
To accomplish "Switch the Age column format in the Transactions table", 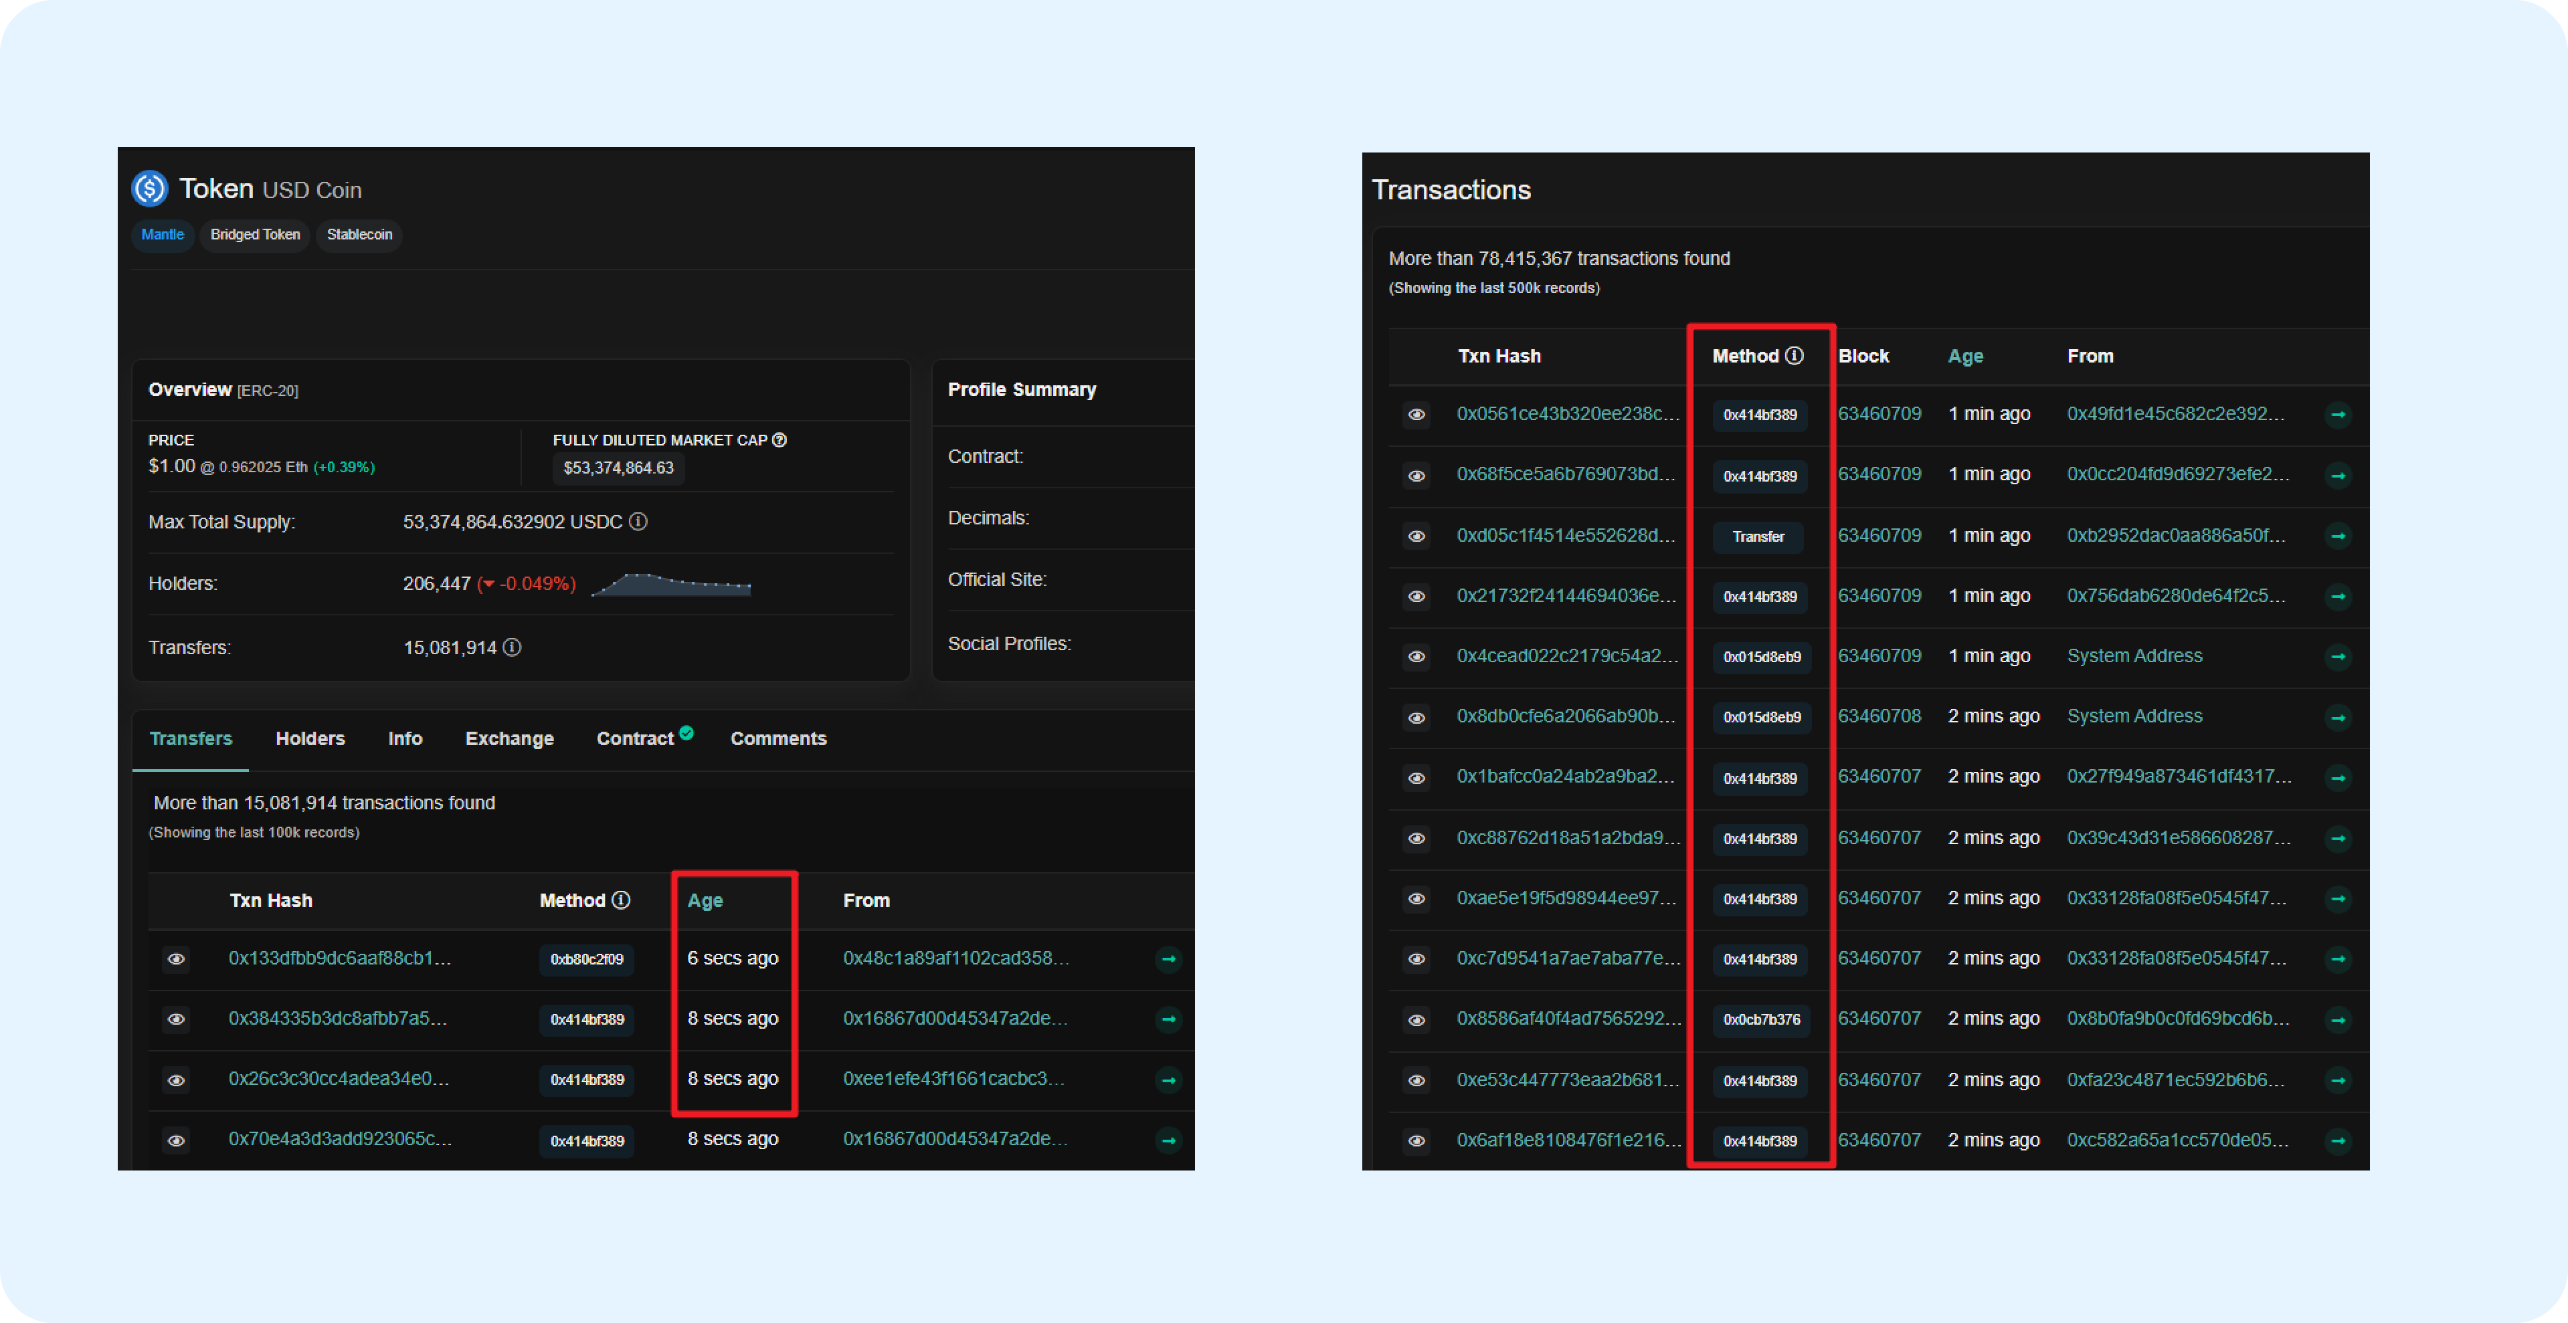I will pos(1965,357).
